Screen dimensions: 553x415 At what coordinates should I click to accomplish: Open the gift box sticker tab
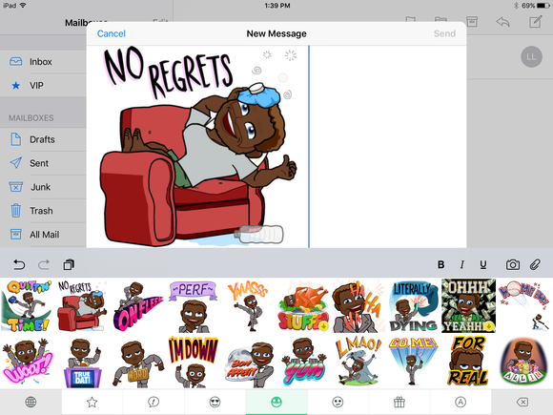pyautogui.click(x=399, y=402)
